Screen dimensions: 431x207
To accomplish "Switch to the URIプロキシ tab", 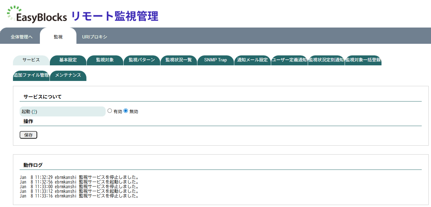I will click(x=95, y=37).
